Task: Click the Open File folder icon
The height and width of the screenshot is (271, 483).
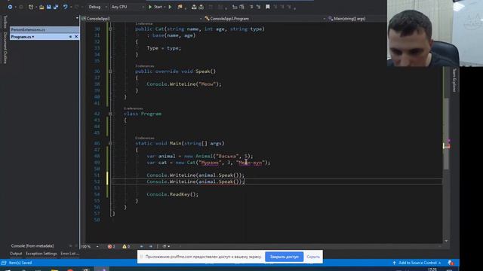Action: pyautogui.click(x=42, y=7)
